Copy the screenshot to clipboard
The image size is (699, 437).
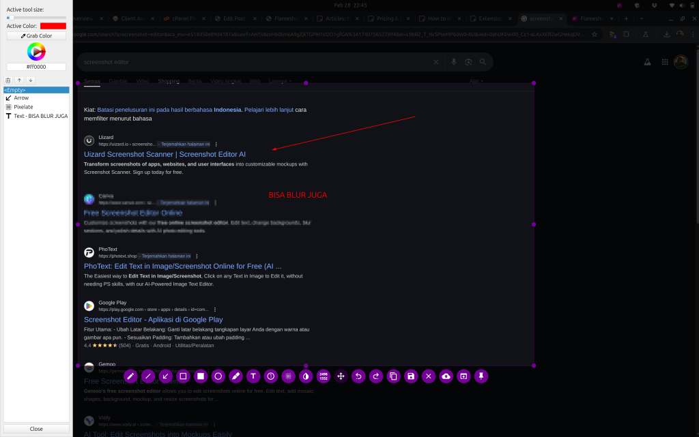[393, 376]
